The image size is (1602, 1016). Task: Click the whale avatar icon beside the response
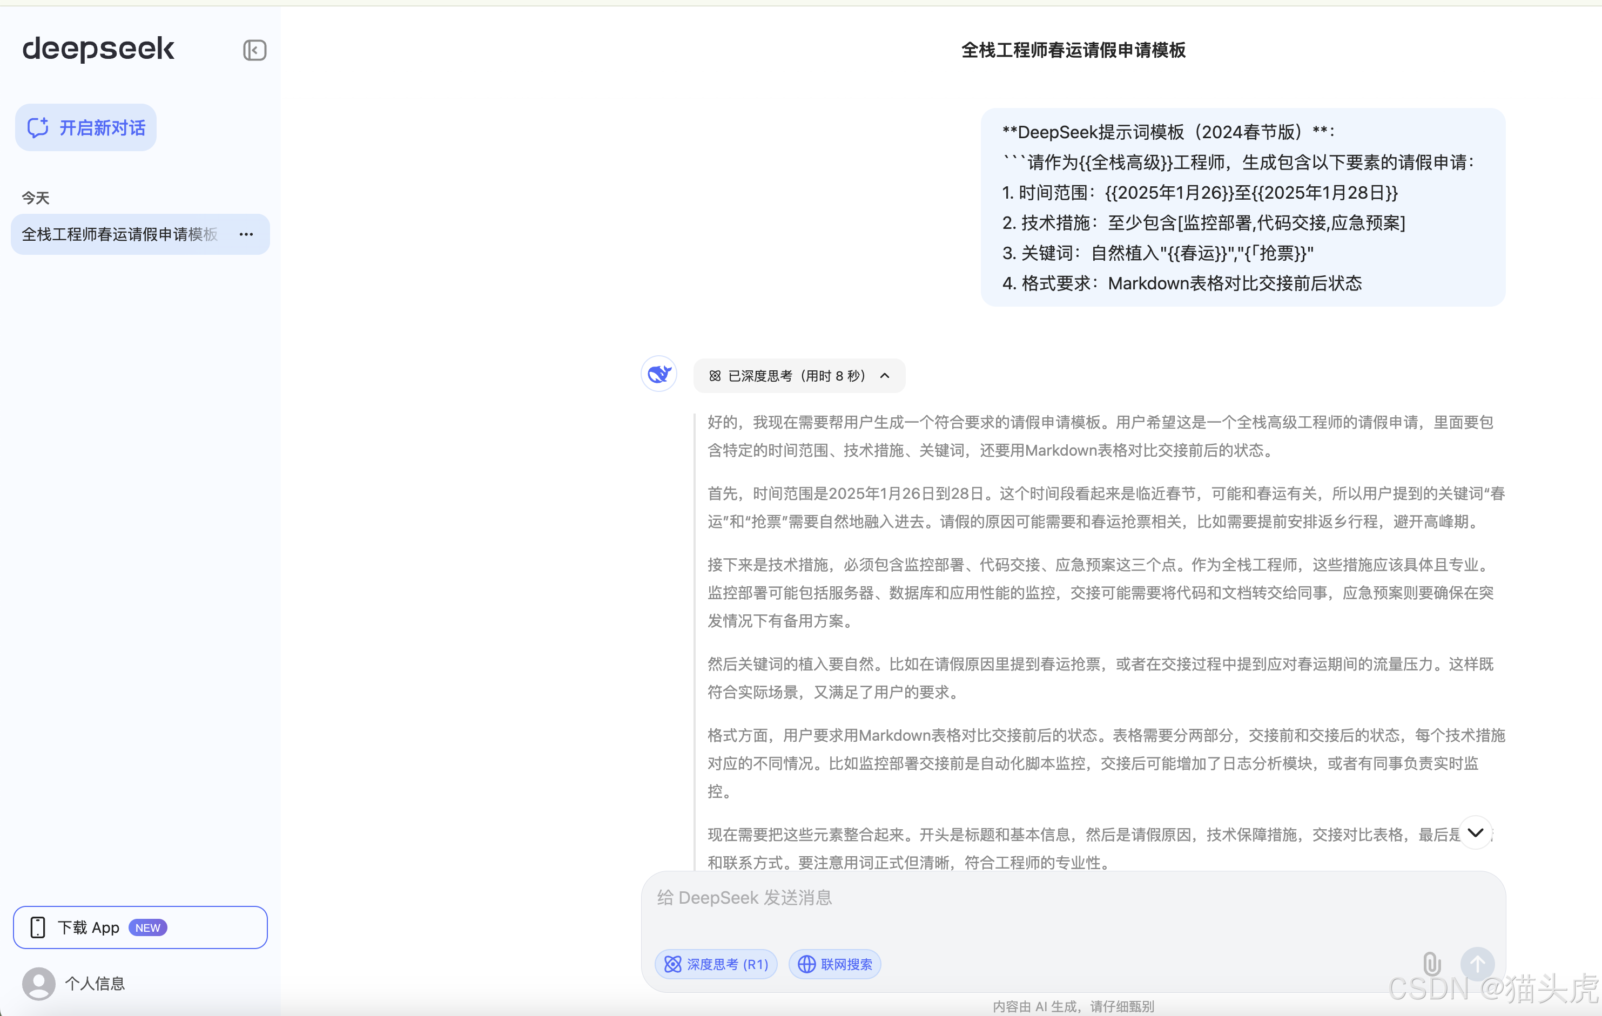click(658, 374)
